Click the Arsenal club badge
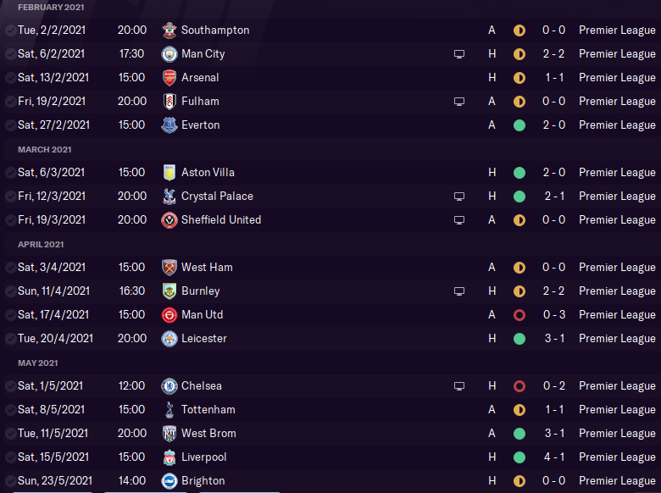 click(x=169, y=78)
